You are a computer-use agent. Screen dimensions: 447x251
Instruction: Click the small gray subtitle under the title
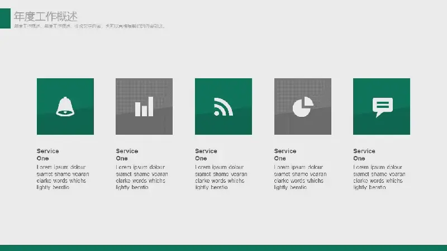(89, 26)
